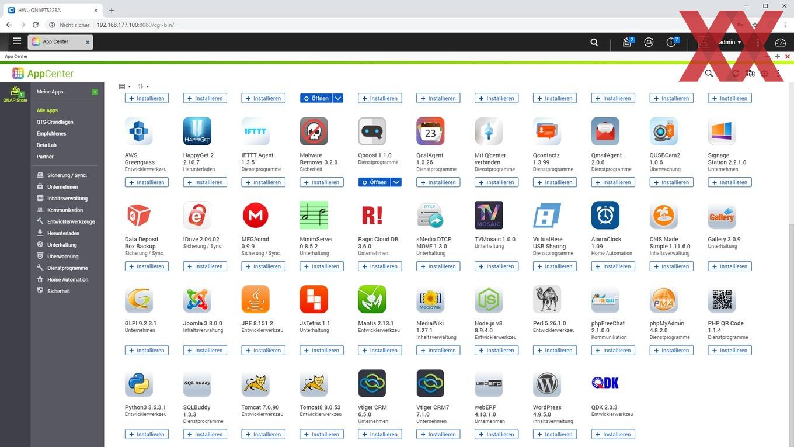
Task: Open a new browser tab
Action: (112, 10)
